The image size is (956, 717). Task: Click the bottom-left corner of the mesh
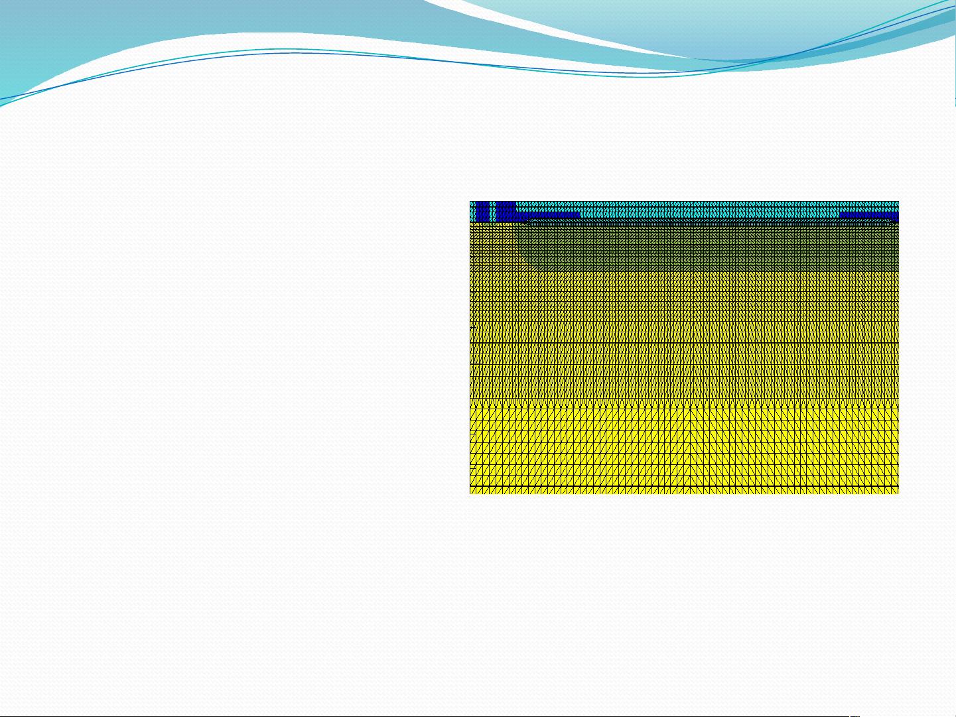pyautogui.click(x=472, y=492)
